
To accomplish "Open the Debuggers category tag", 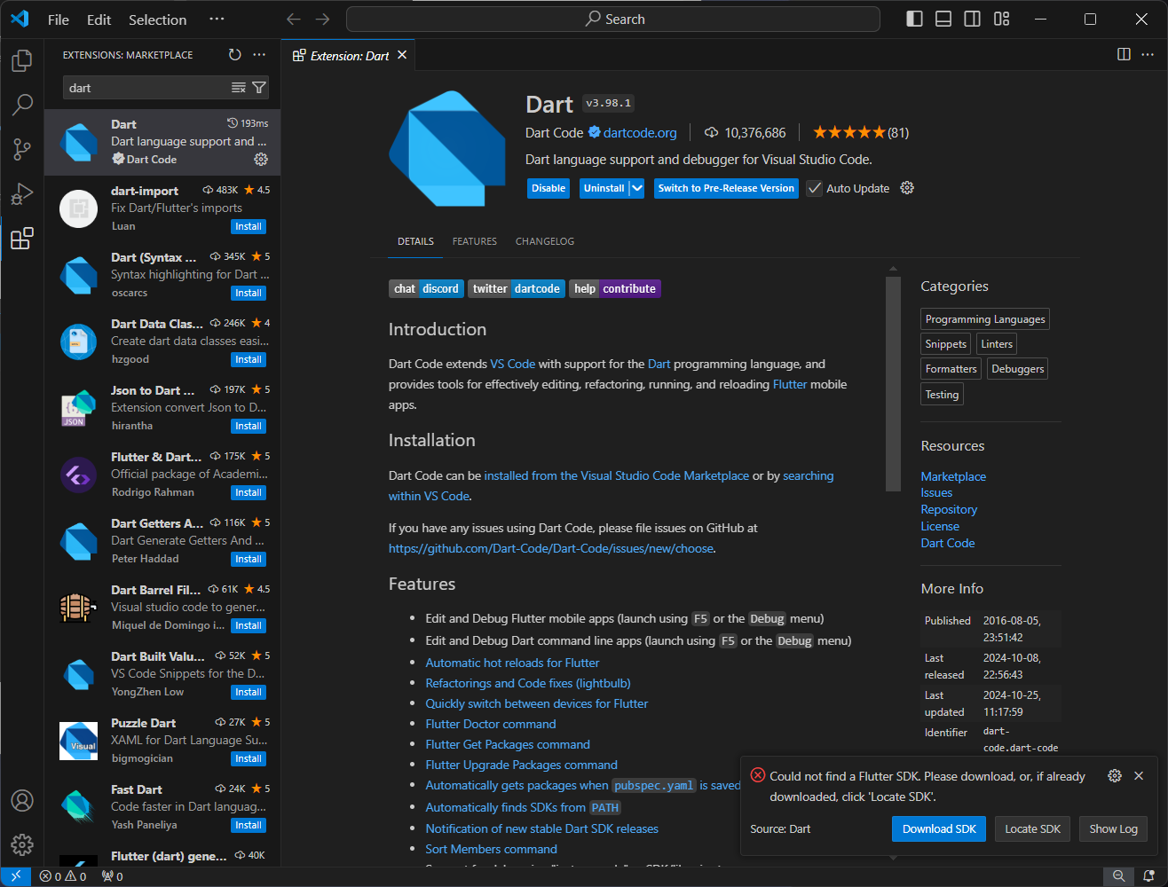I will click(1017, 369).
